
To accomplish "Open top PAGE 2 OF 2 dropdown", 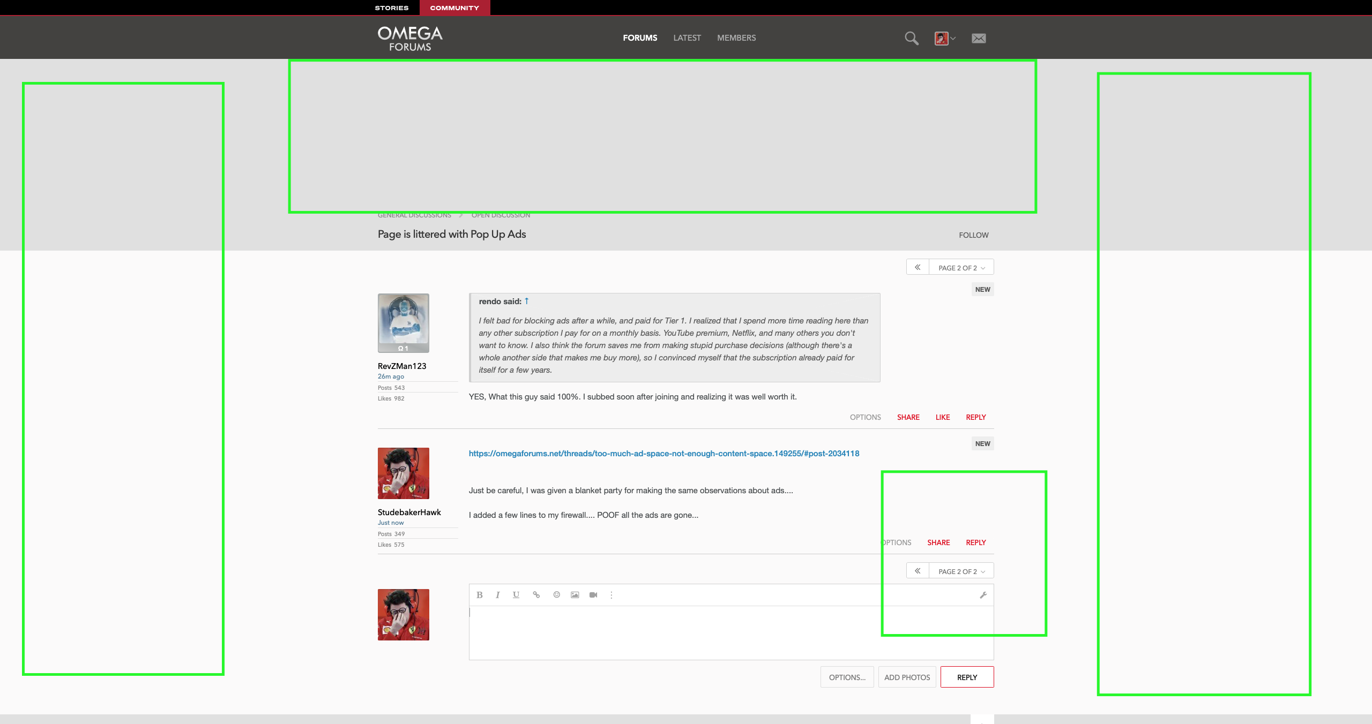I will 961,268.
